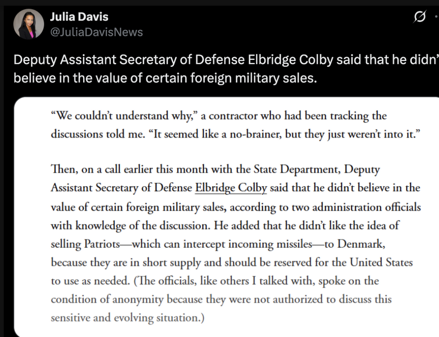Click the word "Denmark" in the article
Image resolution: width=439 pixels, height=337 pixels.
click(361, 244)
